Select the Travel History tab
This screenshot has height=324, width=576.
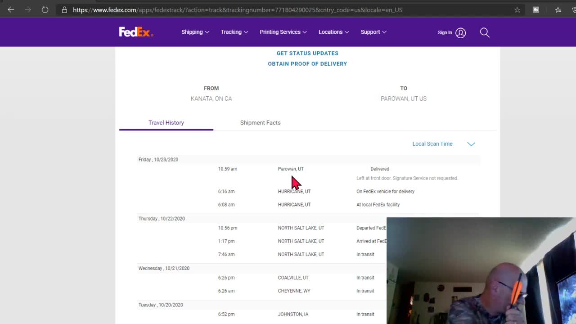click(166, 122)
